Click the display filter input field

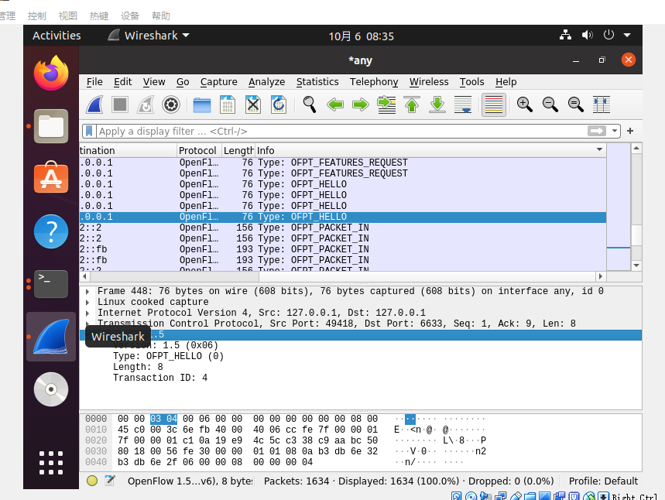click(x=341, y=131)
